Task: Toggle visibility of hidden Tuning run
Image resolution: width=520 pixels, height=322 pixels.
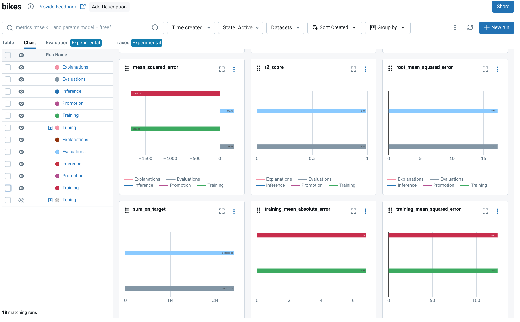Action: [x=21, y=200]
